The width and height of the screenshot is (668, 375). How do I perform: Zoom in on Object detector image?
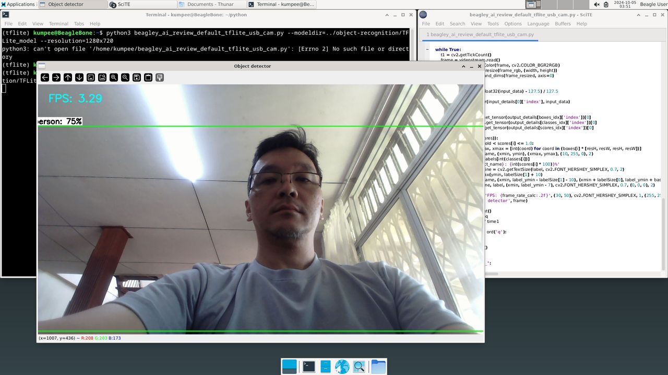[x=114, y=77]
